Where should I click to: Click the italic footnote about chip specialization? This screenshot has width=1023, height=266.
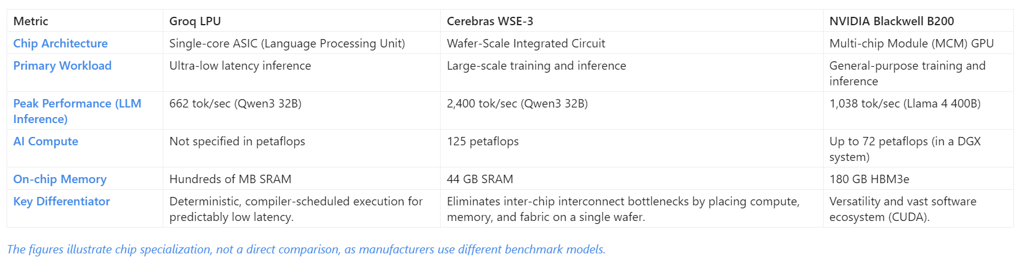[x=306, y=249]
